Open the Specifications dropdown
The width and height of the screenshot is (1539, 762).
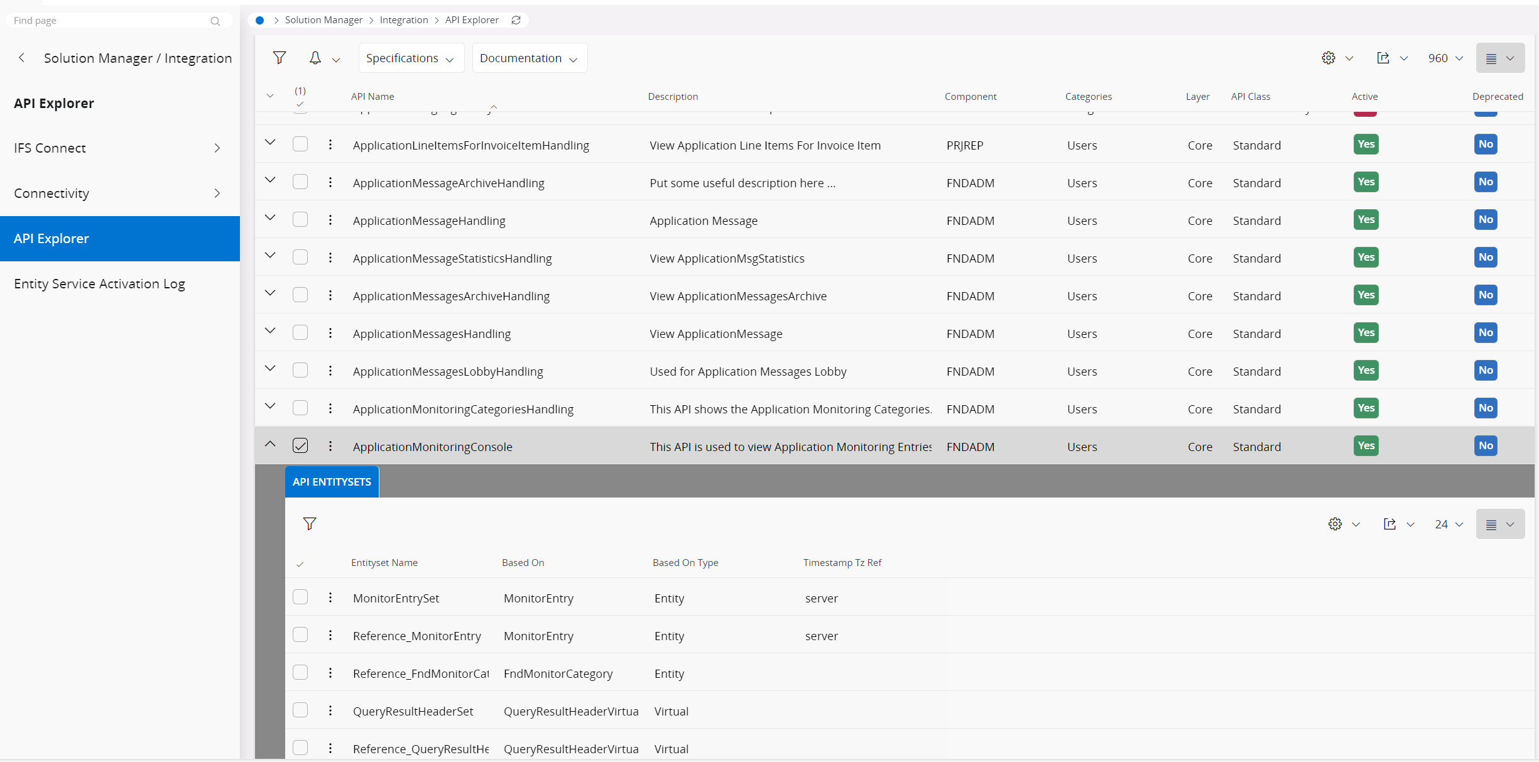(x=411, y=58)
